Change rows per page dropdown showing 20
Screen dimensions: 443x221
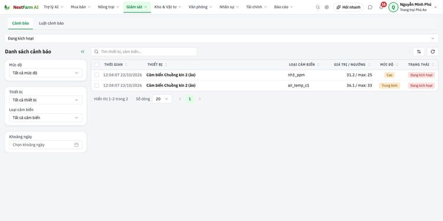[162, 99]
